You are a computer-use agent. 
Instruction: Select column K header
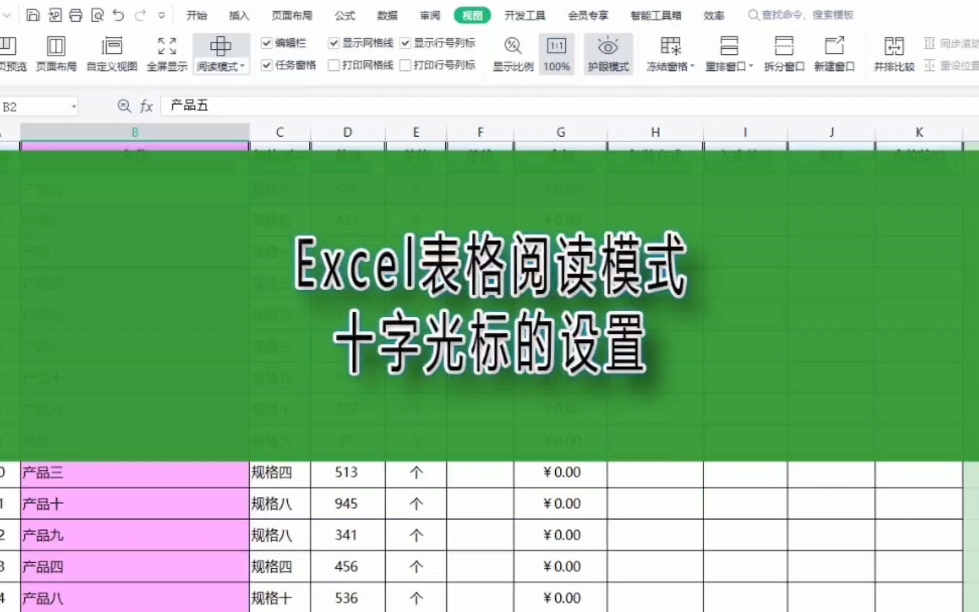click(x=919, y=132)
